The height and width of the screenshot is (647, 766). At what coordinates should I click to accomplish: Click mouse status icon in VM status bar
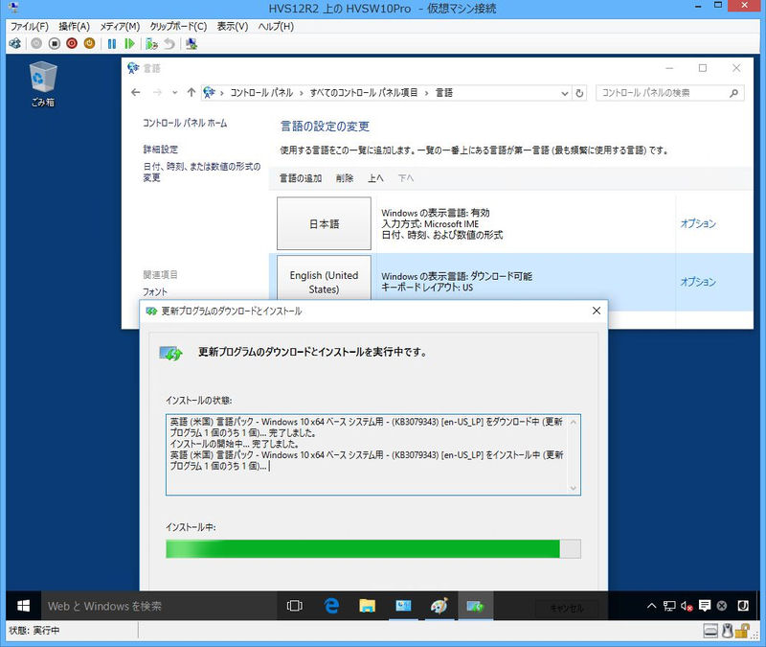(x=727, y=631)
